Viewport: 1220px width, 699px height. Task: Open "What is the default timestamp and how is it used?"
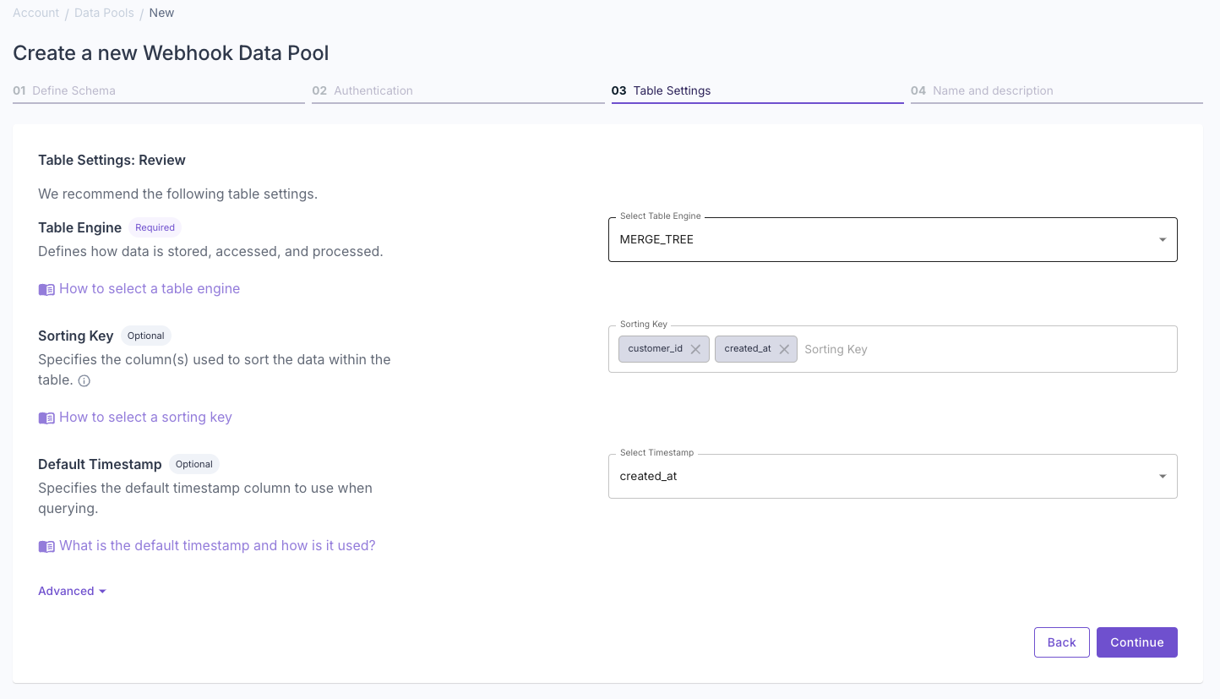pyautogui.click(x=216, y=545)
